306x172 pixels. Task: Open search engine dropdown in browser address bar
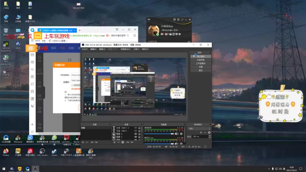pyautogui.click(x=108, y=36)
